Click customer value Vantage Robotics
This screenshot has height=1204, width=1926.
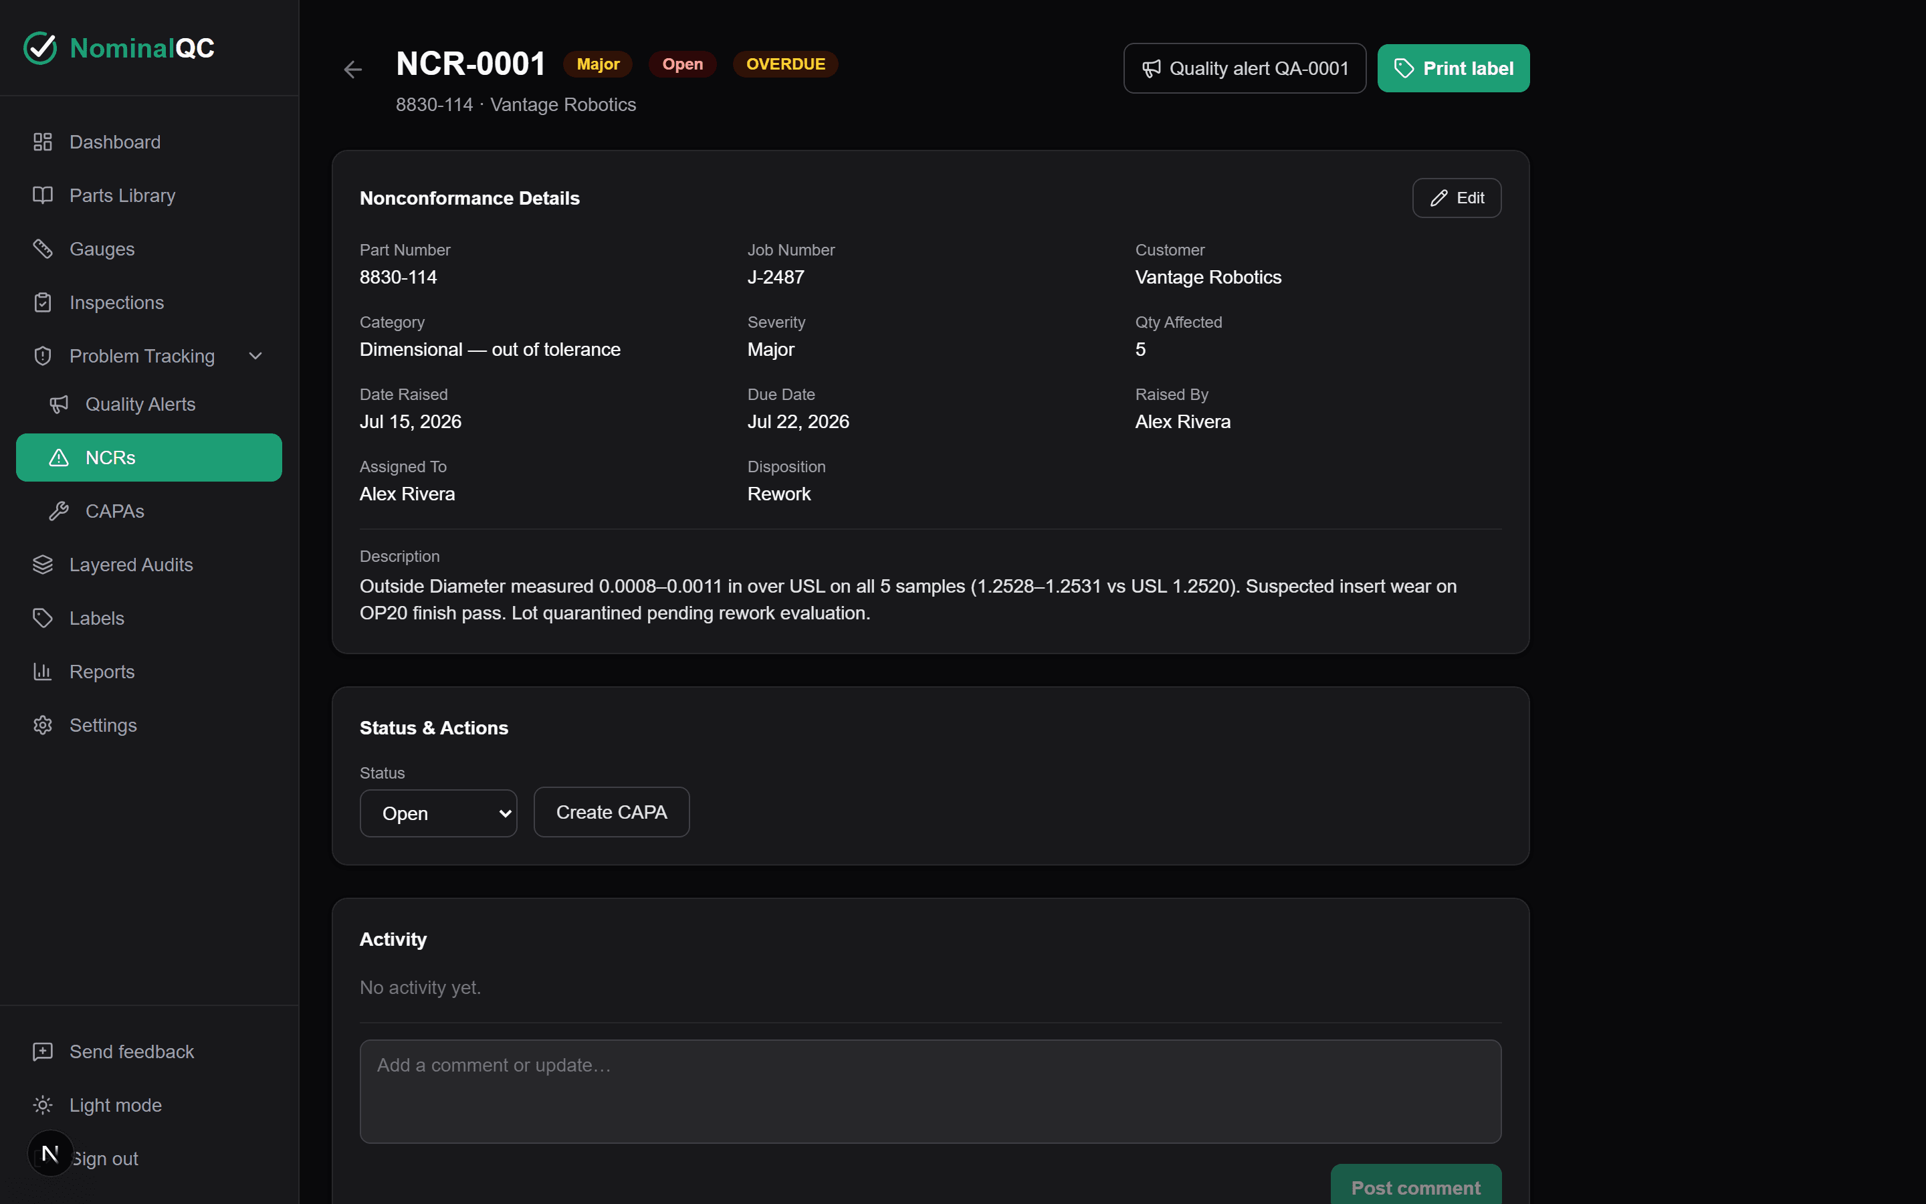click(1208, 277)
